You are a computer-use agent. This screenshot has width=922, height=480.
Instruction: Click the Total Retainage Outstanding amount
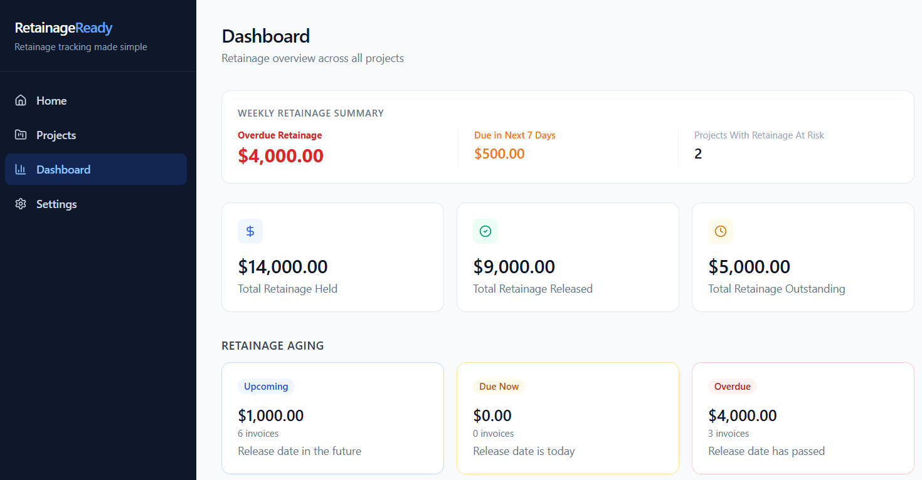coord(749,267)
